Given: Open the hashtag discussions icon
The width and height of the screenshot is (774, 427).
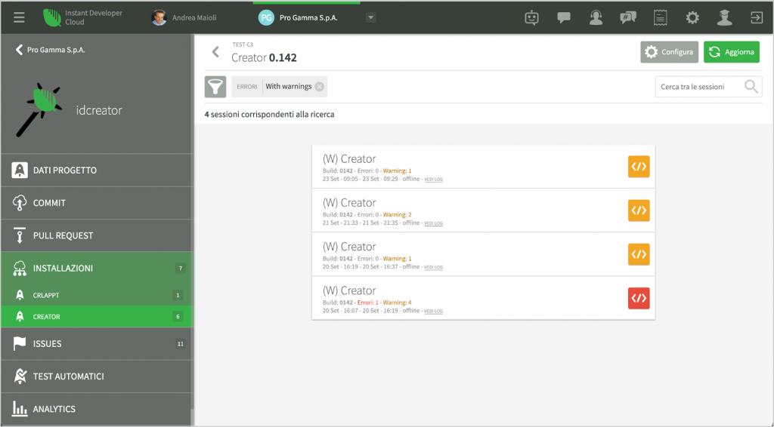Looking at the screenshot, I should (x=628, y=18).
